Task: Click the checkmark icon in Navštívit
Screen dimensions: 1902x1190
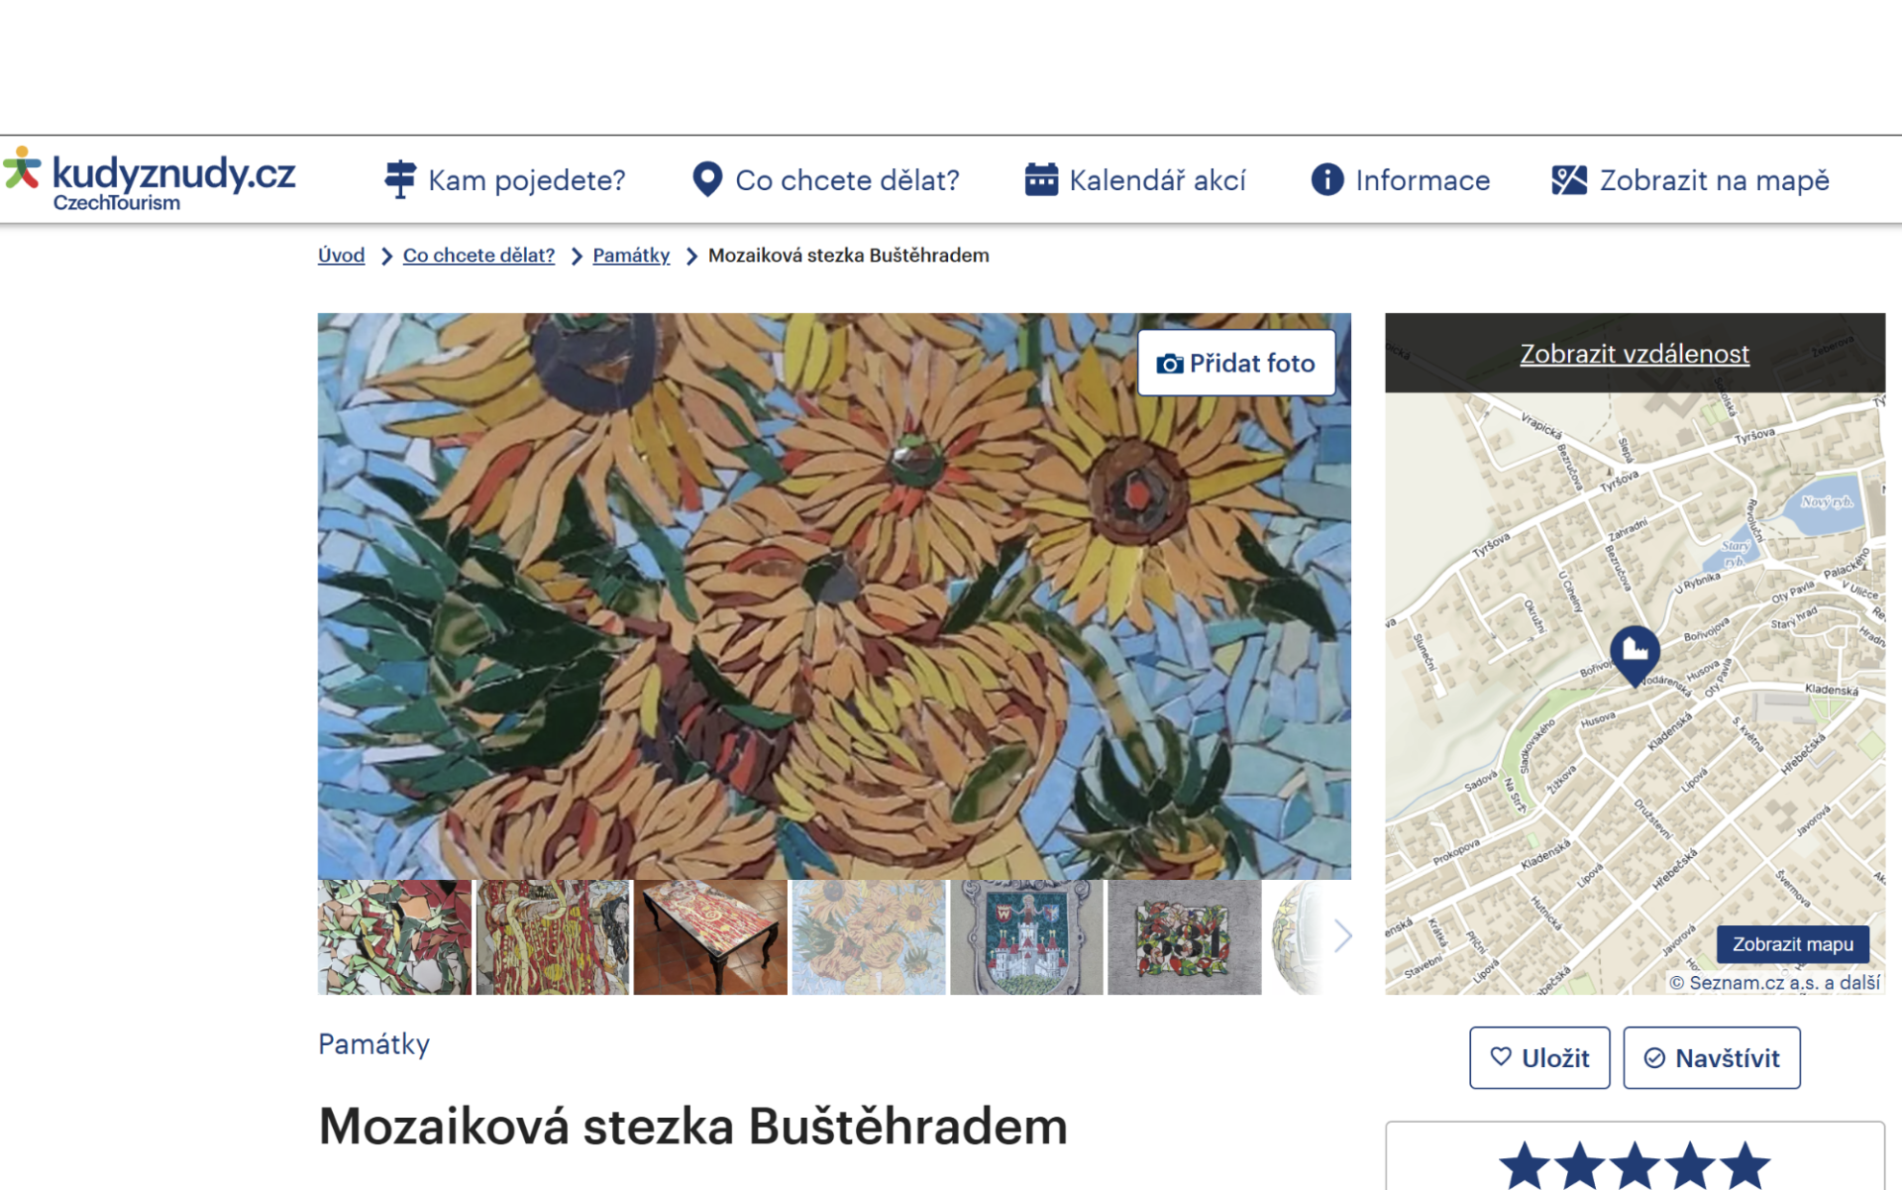Action: [x=1654, y=1058]
